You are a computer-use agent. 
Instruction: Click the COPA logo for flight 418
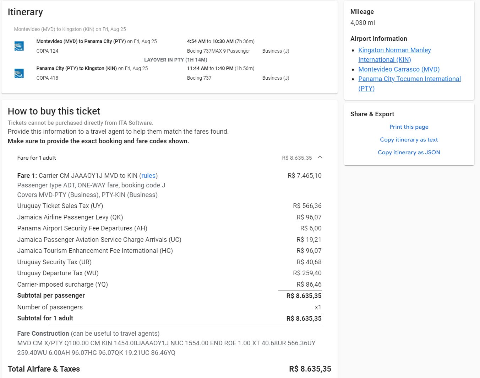pos(19,73)
